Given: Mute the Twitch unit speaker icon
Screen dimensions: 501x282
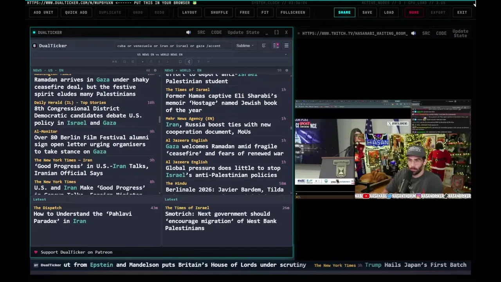Looking at the screenshot, I should tap(413, 33).
